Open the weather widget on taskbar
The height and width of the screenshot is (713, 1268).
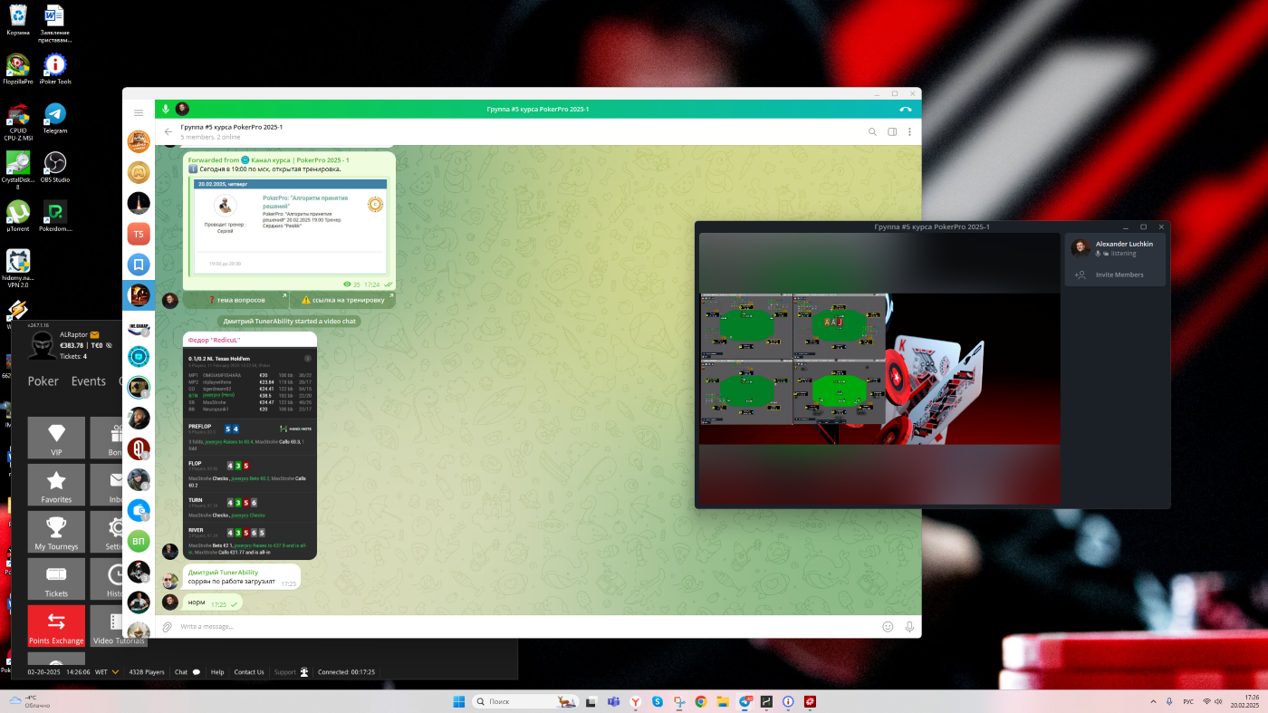coord(29,701)
